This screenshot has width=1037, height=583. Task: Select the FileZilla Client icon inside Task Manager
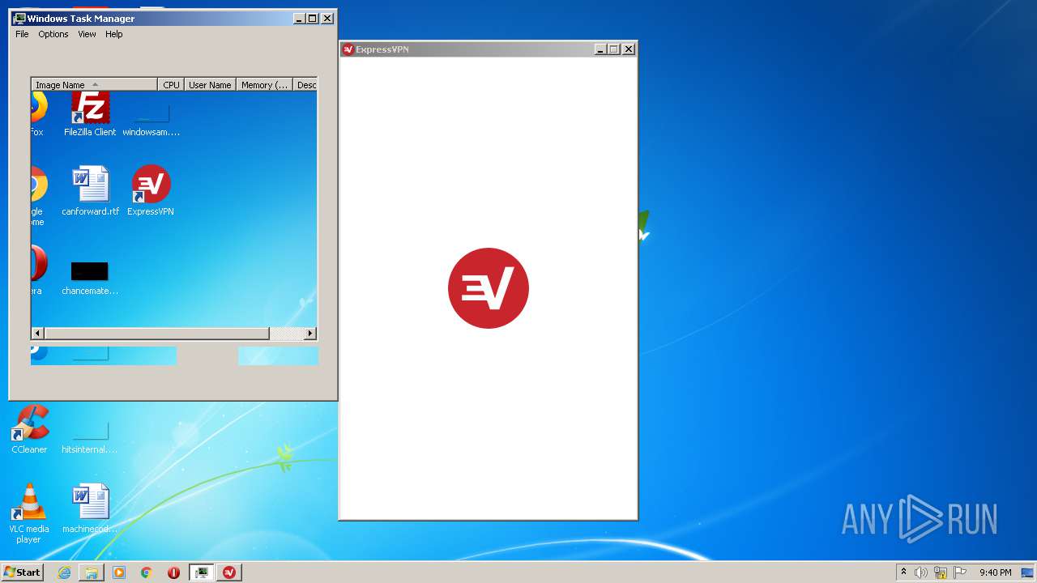pyautogui.click(x=90, y=114)
